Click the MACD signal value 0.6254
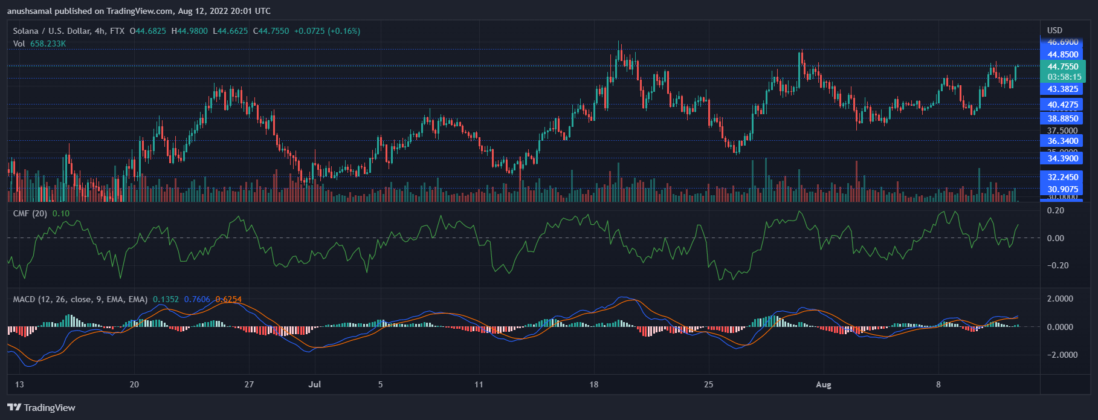This screenshot has width=1098, height=420. 228,299
